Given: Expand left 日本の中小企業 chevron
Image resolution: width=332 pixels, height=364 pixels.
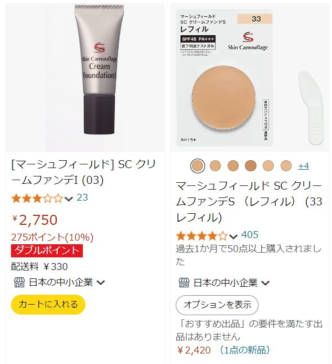Looking at the screenshot, I should pyautogui.click(x=101, y=283).
